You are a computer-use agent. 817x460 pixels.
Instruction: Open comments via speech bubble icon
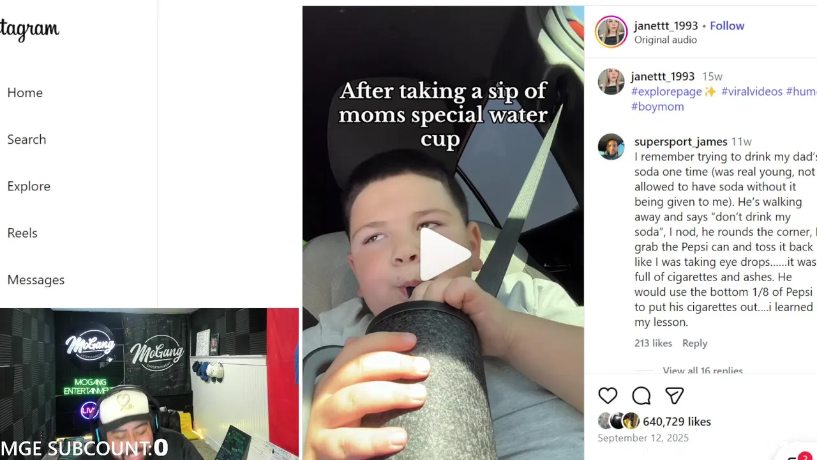coord(641,395)
